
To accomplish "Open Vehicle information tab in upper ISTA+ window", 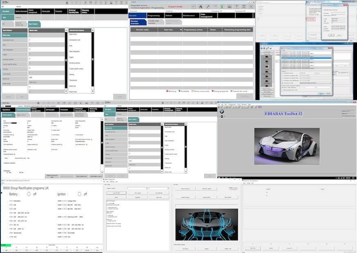I will [21, 11].
